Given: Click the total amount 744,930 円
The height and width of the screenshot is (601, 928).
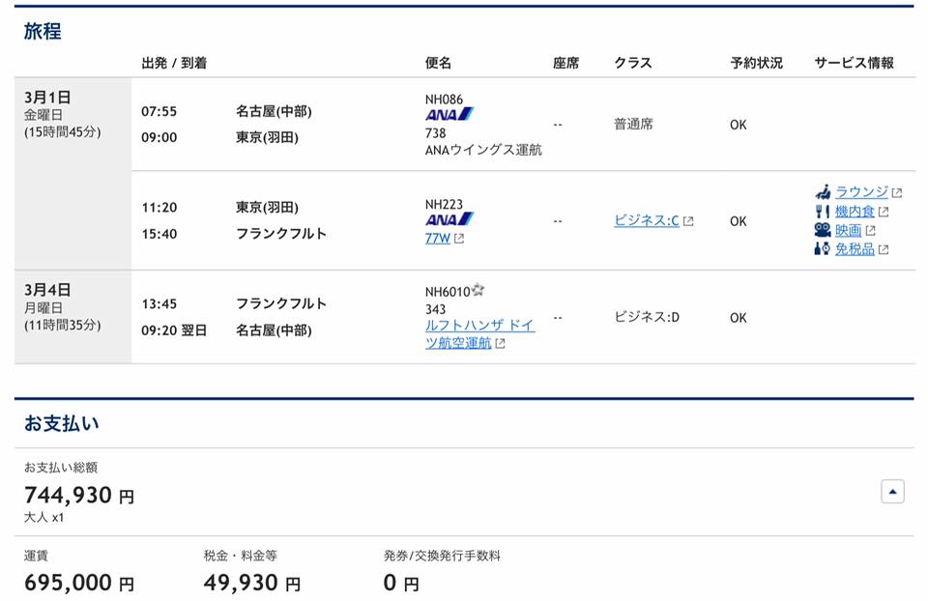Looking at the screenshot, I should (x=79, y=495).
